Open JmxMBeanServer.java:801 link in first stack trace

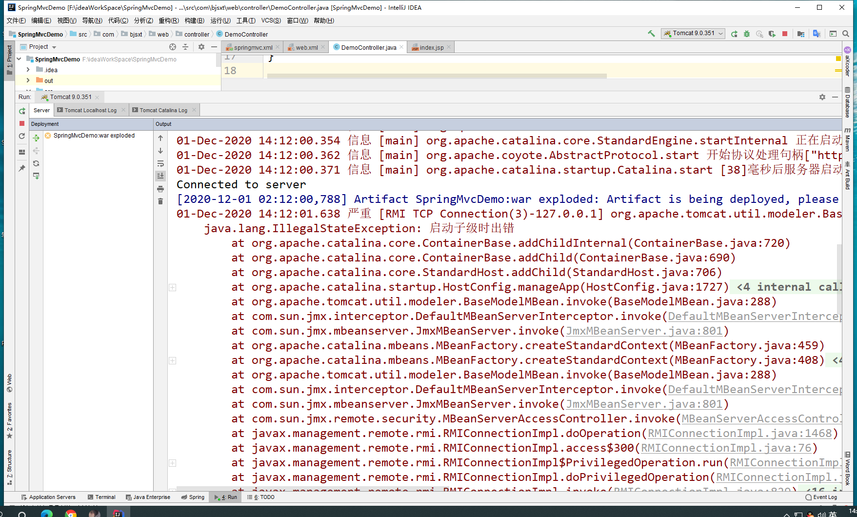point(644,331)
